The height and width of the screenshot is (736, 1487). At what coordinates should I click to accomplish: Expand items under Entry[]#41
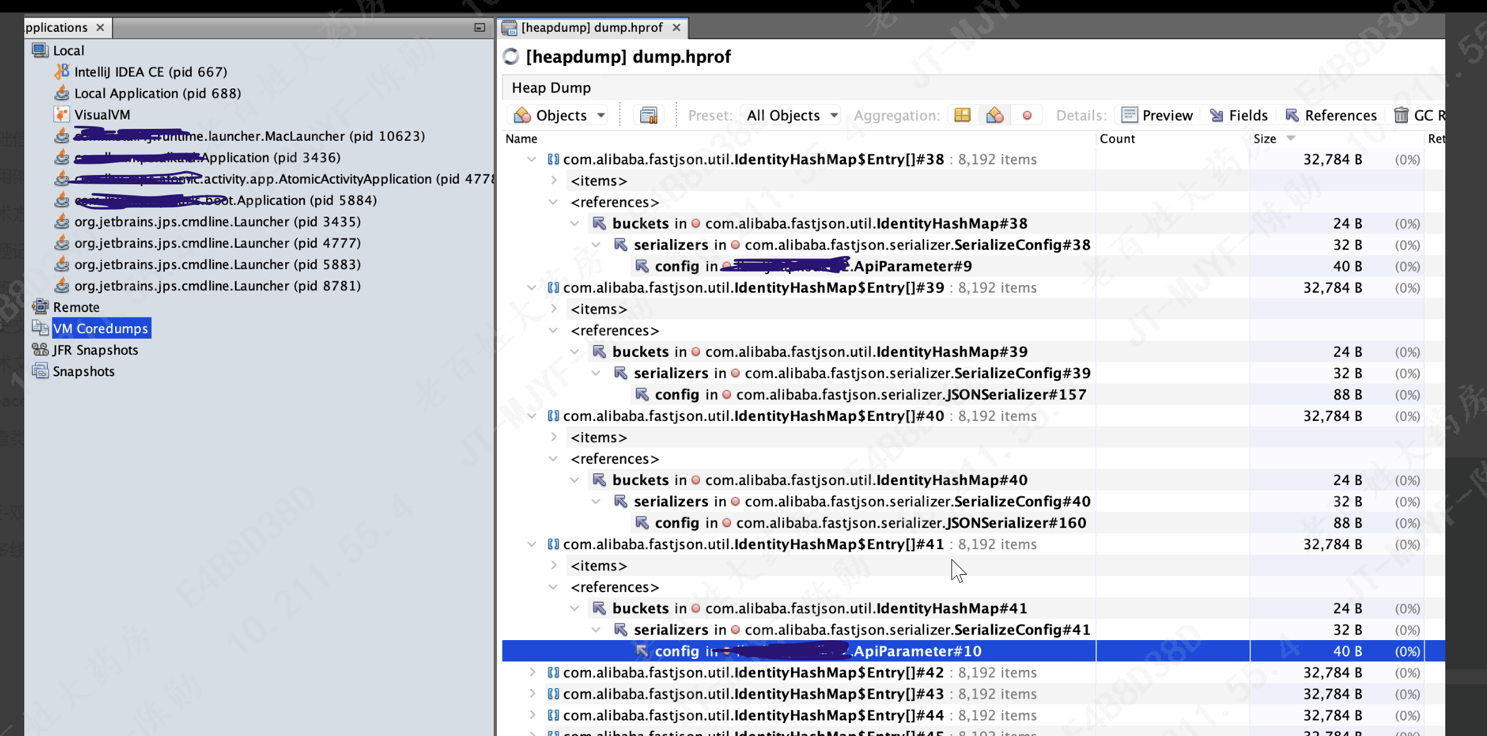pyautogui.click(x=554, y=565)
